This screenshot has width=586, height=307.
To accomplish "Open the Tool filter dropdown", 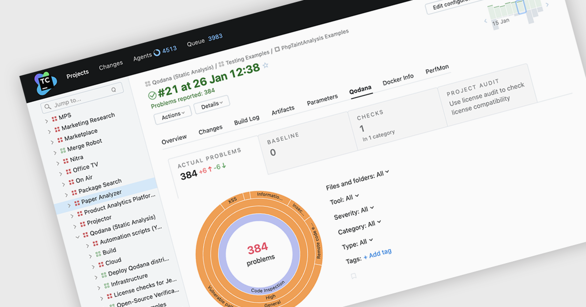I will [344, 199].
